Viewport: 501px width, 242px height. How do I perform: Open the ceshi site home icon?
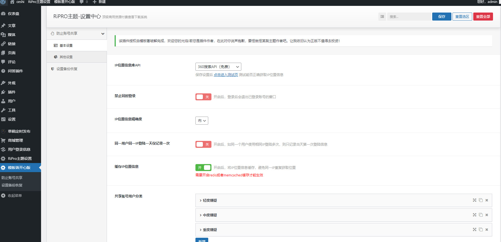[12, 2]
